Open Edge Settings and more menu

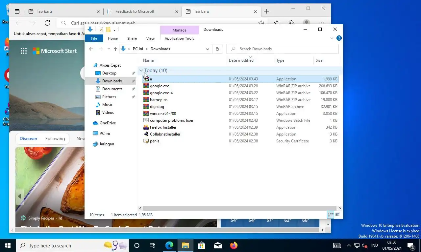tap(322, 23)
